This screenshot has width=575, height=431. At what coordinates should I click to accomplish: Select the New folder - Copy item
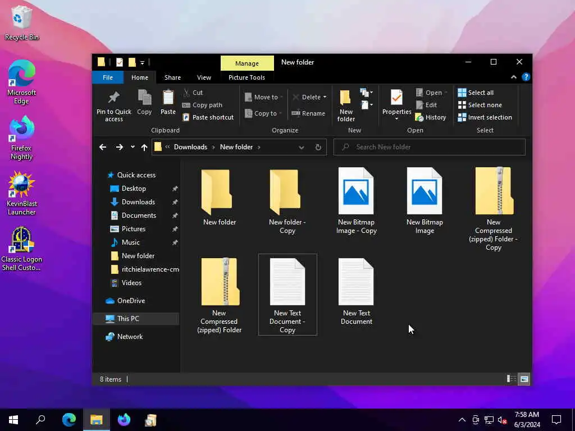tap(287, 201)
